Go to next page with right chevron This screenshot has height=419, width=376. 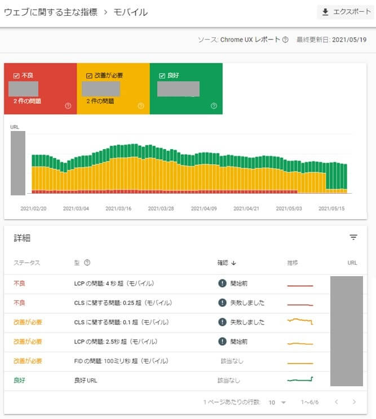pos(354,402)
